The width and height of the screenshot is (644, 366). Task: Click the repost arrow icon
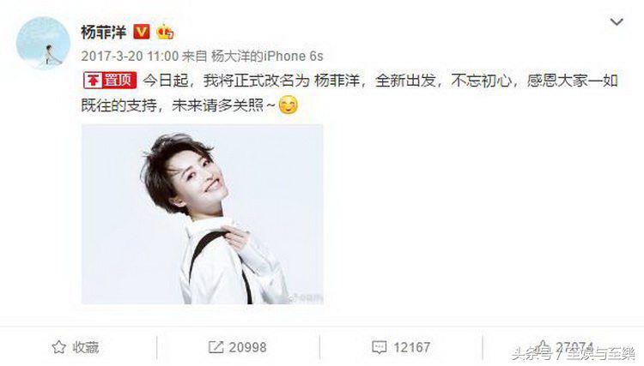[216, 347]
